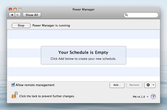
Task: Click the Power Manager window title
Action: click(x=83, y=9)
